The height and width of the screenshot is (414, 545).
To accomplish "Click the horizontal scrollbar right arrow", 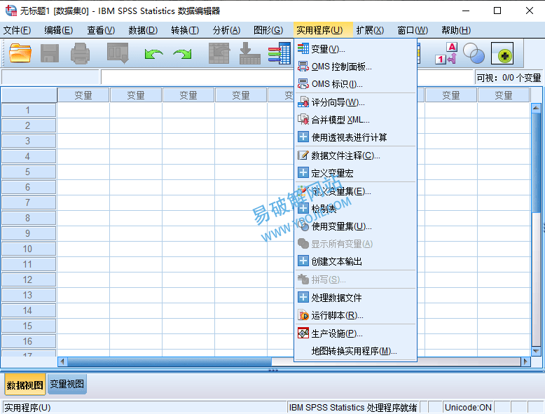I will (525, 361).
